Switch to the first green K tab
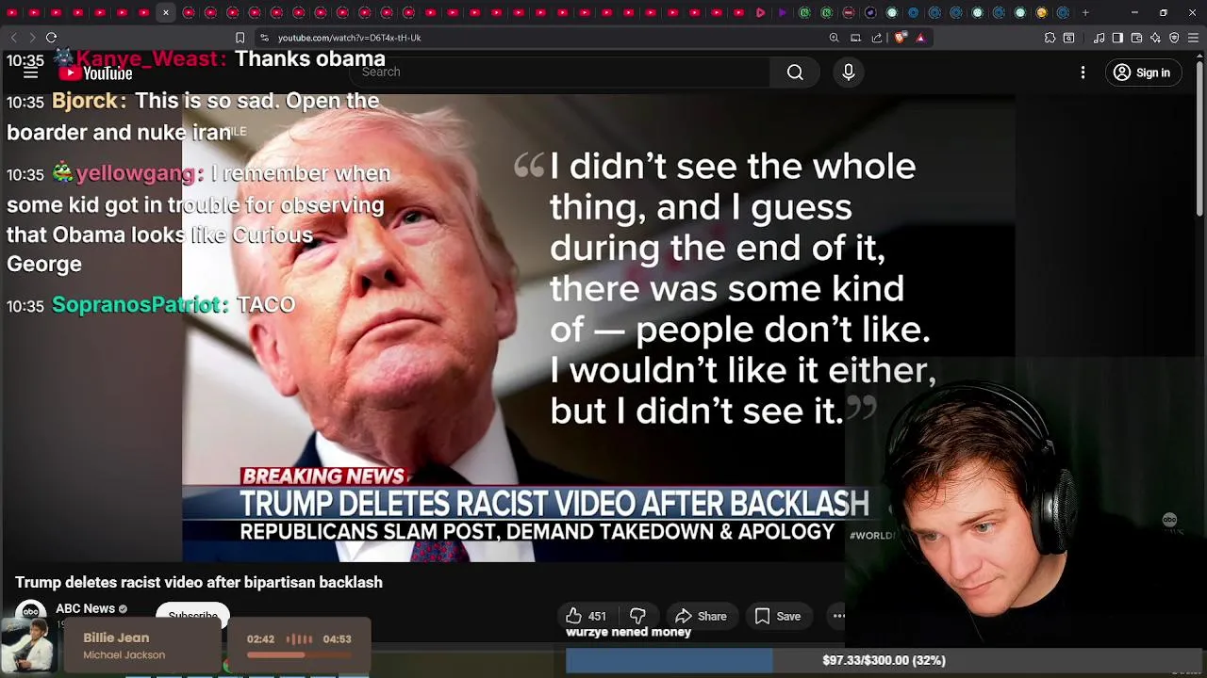This screenshot has height=678, width=1207. coord(804,13)
